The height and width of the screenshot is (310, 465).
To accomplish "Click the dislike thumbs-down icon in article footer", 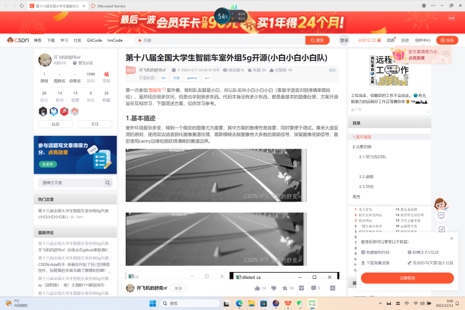I will (274, 288).
